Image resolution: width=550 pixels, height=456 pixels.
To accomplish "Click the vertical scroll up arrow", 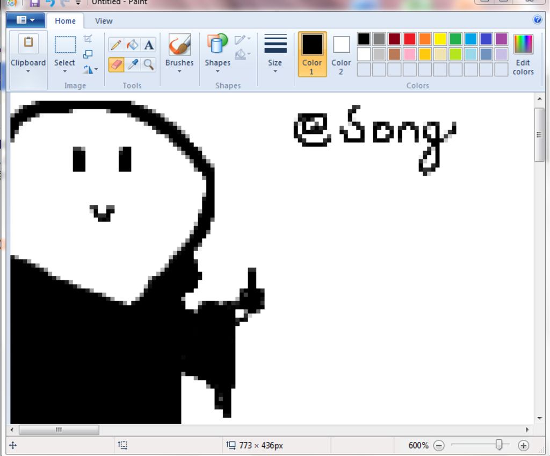I will (539, 99).
